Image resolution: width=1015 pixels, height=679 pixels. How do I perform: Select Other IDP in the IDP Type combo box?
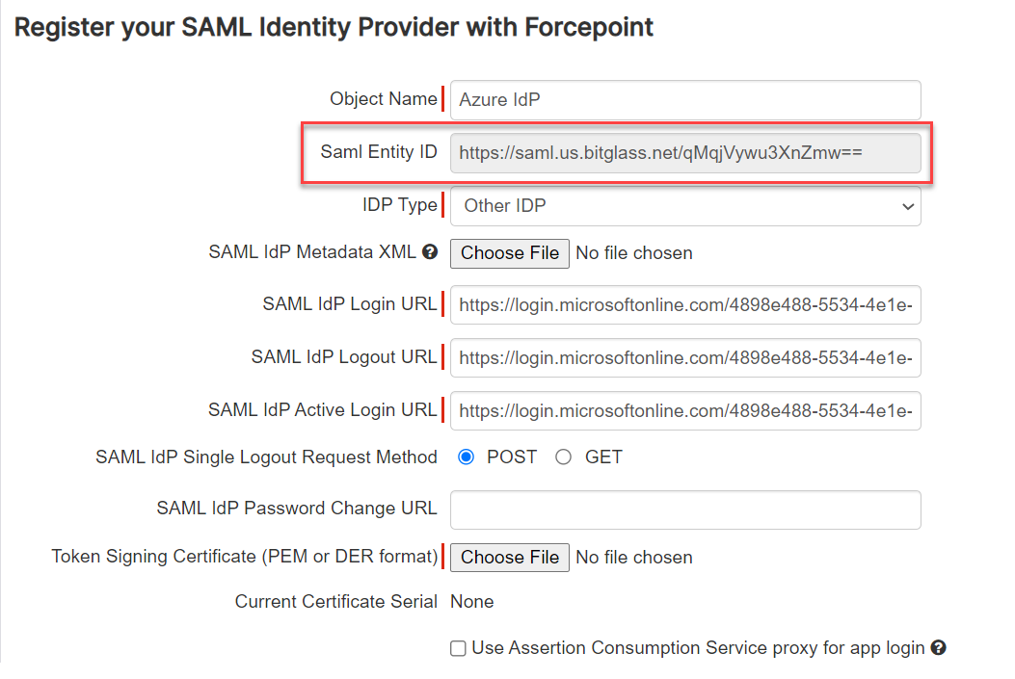[684, 206]
